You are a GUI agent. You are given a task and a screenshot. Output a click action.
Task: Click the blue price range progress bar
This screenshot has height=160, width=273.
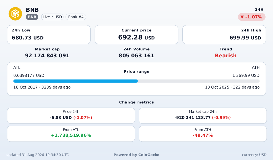75,81
